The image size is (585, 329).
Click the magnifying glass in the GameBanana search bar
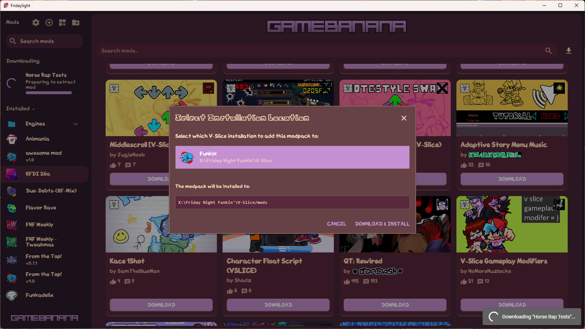(548, 50)
